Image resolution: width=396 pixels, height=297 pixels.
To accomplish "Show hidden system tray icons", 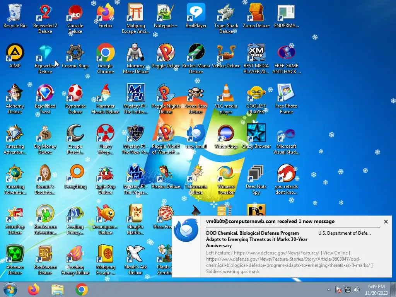I will coord(329,290).
